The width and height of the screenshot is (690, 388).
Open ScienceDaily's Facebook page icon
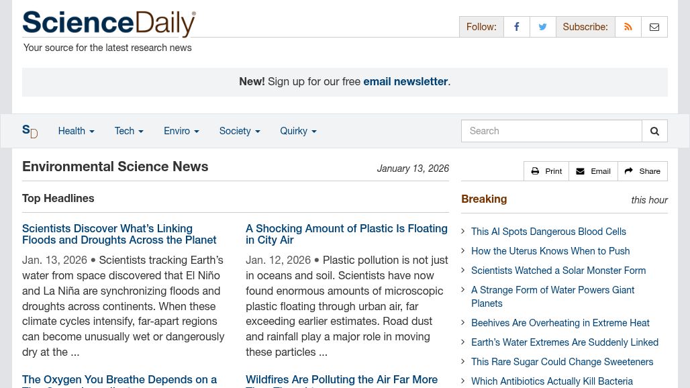coord(516,27)
